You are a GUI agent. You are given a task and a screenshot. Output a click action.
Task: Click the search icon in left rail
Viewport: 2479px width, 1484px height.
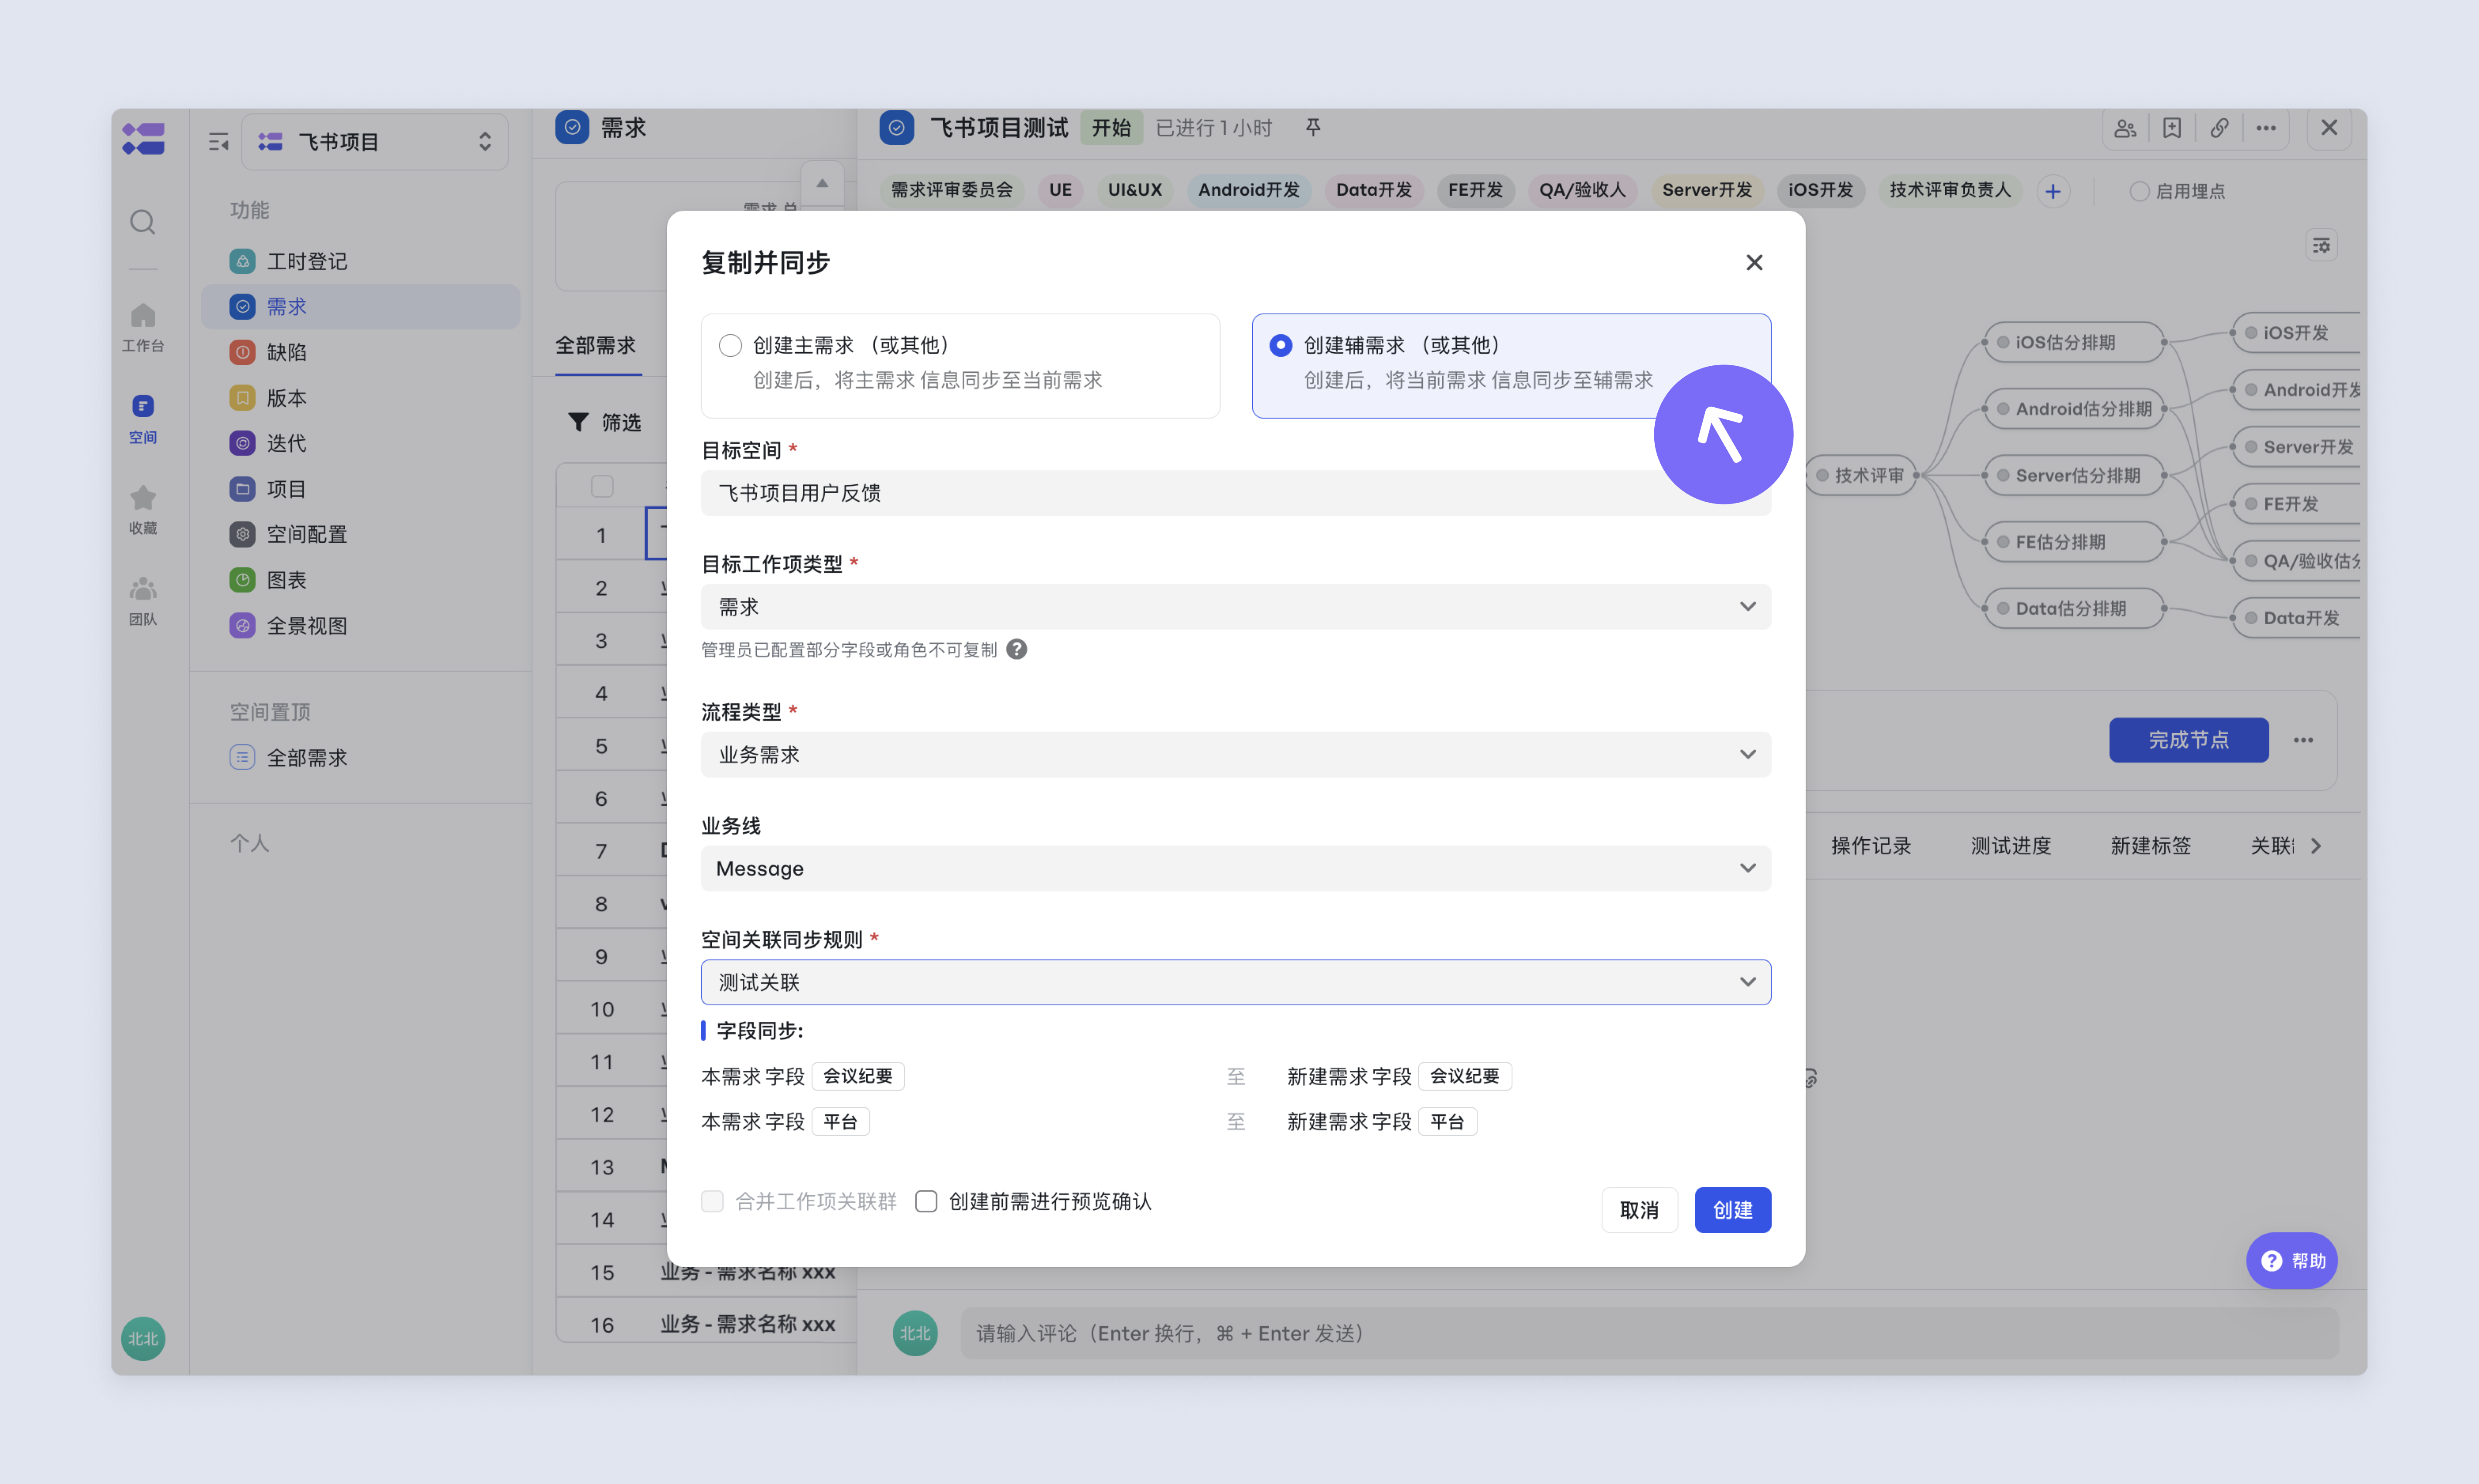point(143,222)
